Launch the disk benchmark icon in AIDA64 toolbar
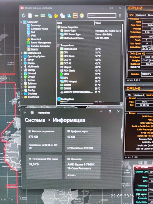Screen dimensions: 153x204 (36, 16)
